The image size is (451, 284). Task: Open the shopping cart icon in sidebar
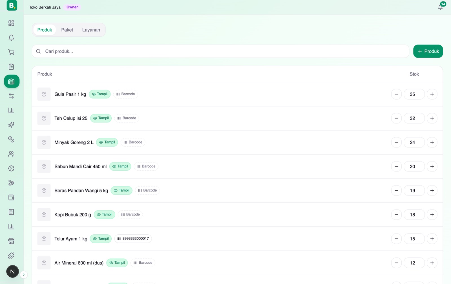click(x=11, y=52)
